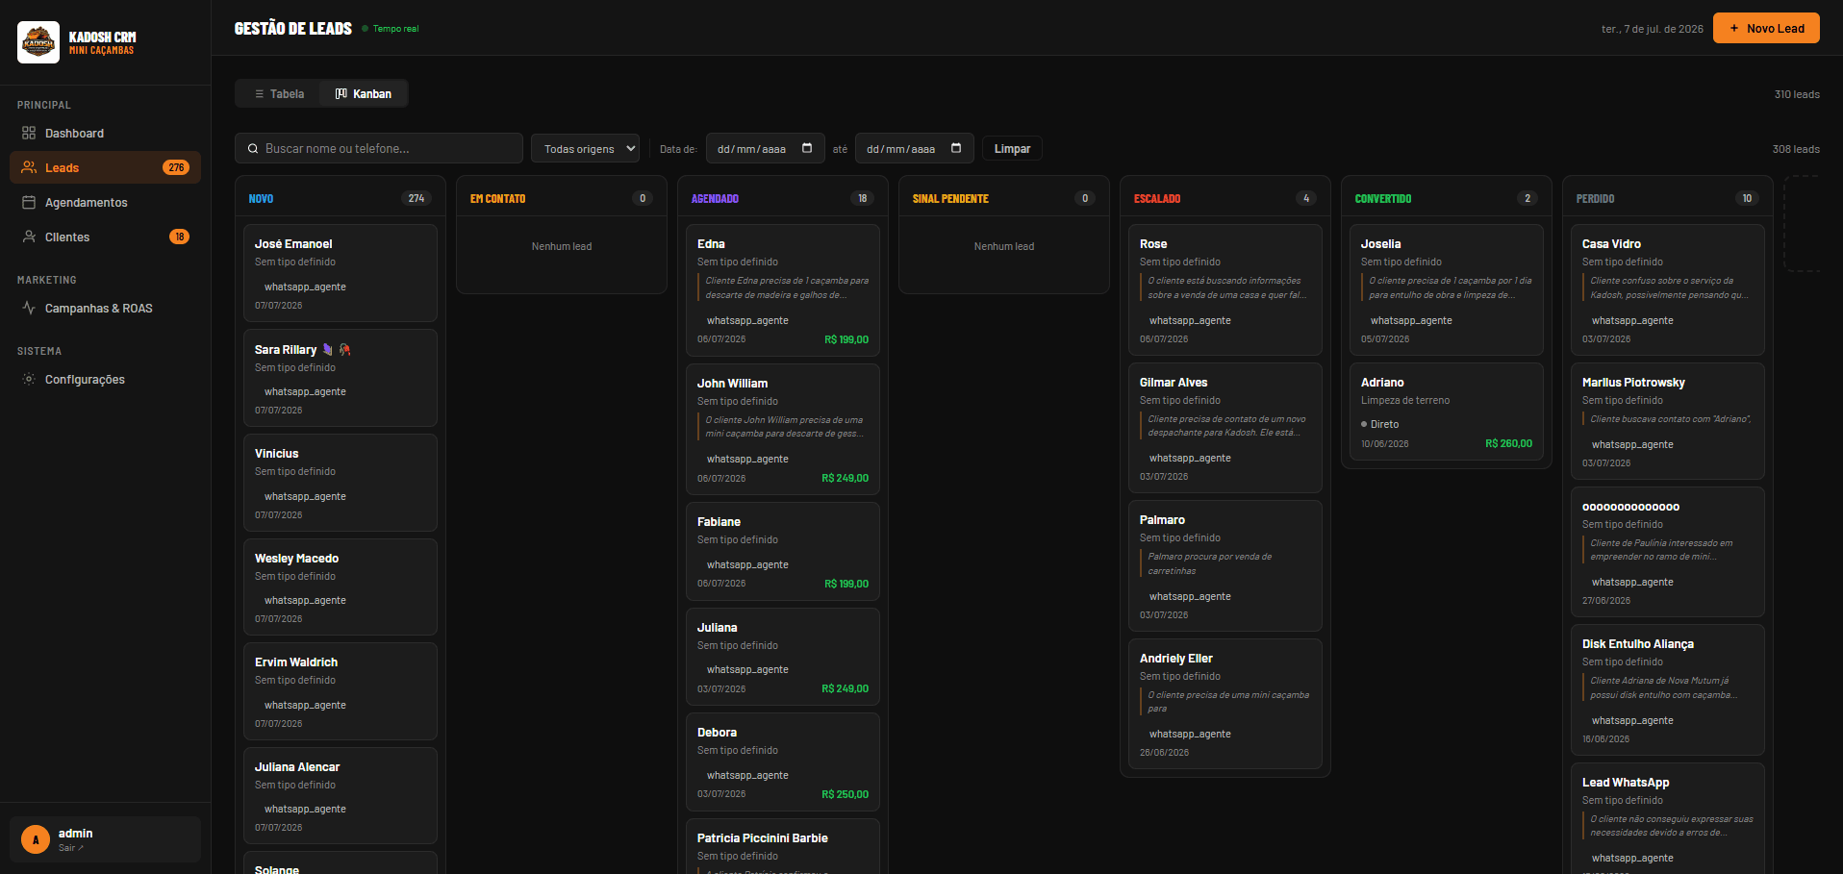Open Todas origens dropdown

[x=586, y=148]
